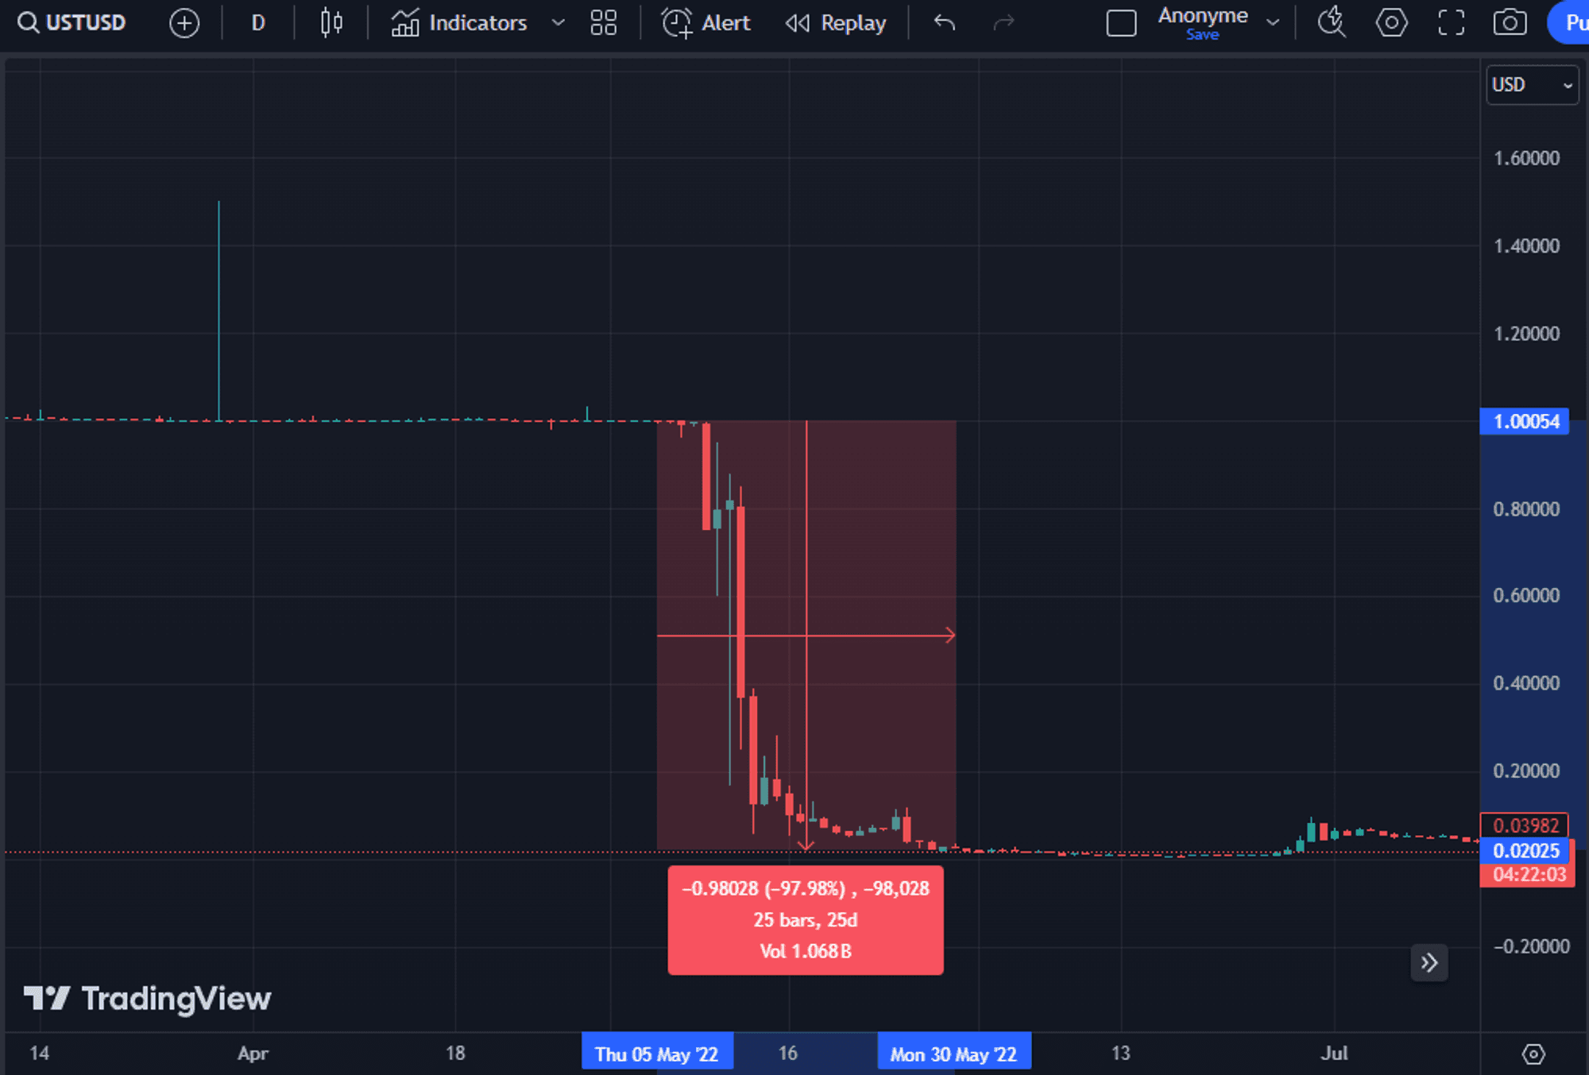Click the 04:22:03 countdown timer label
Image resolution: width=1589 pixels, height=1075 pixels.
[1528, 875]
